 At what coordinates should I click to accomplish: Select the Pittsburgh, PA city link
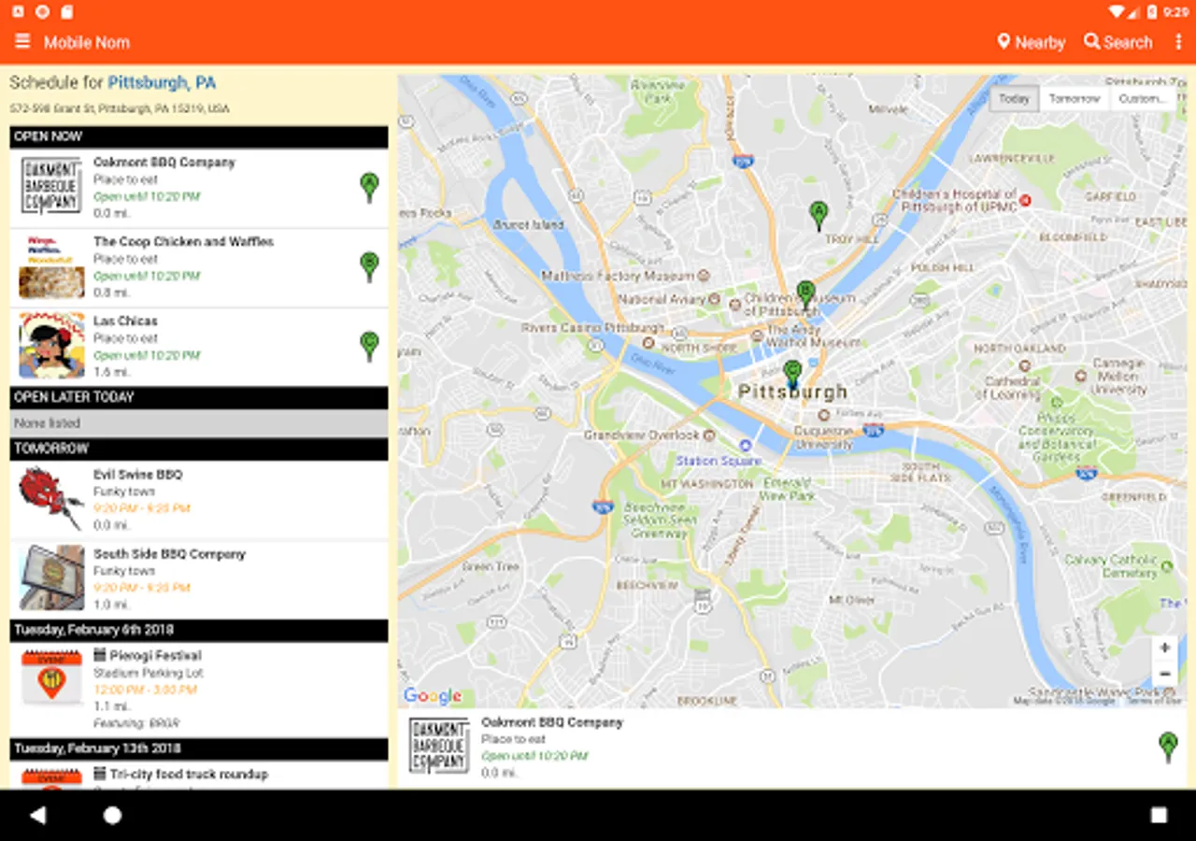tap(162, 83)
